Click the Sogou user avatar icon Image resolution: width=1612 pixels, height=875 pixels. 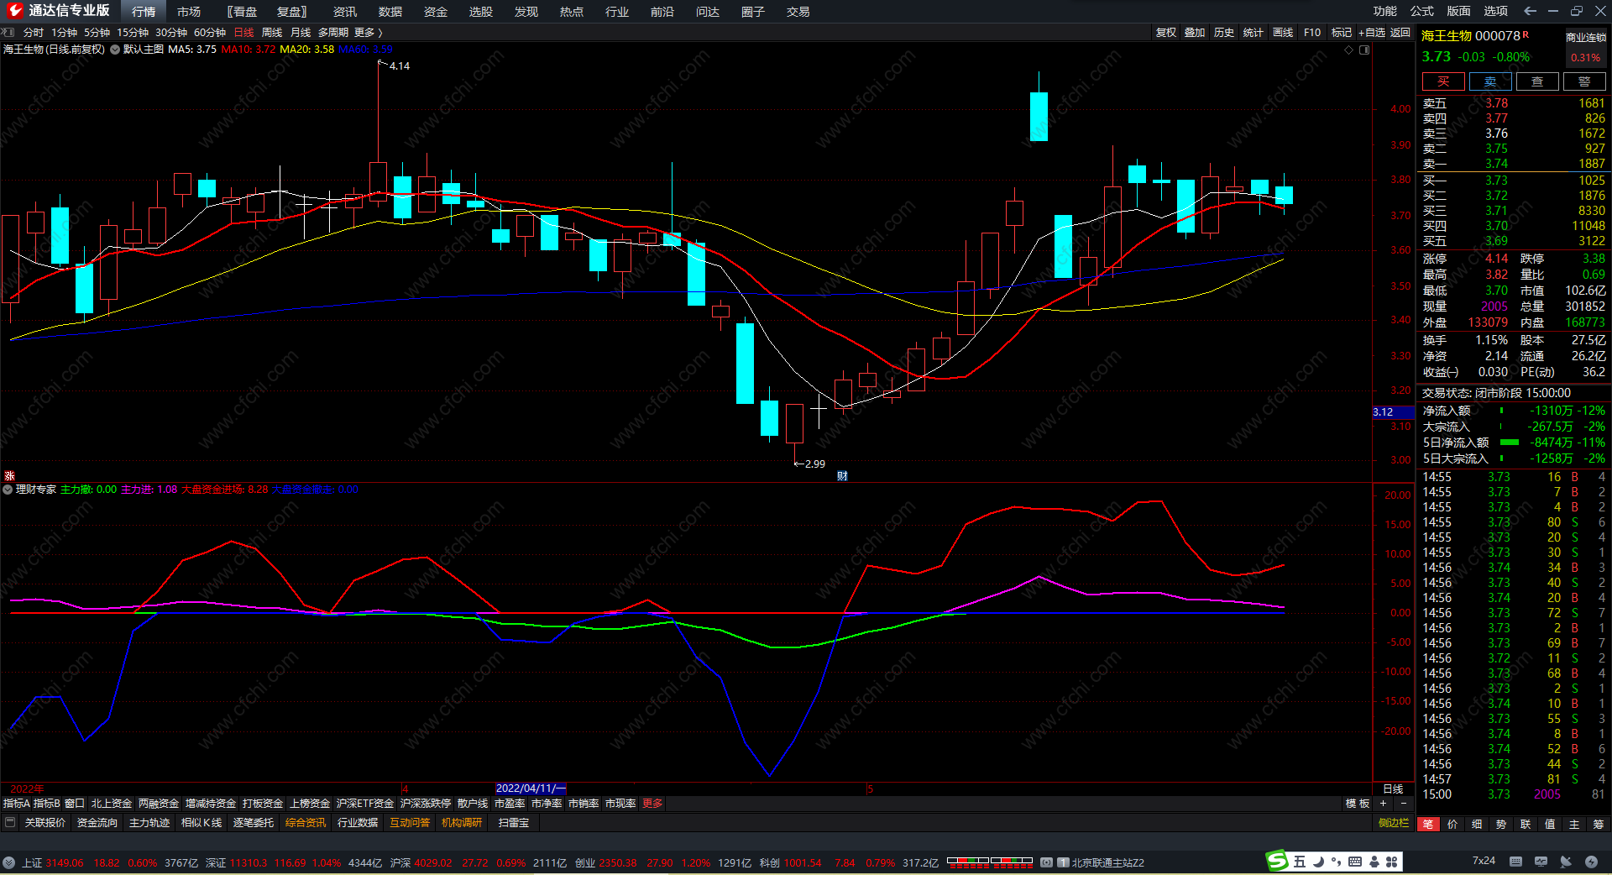click(1374, 862)
